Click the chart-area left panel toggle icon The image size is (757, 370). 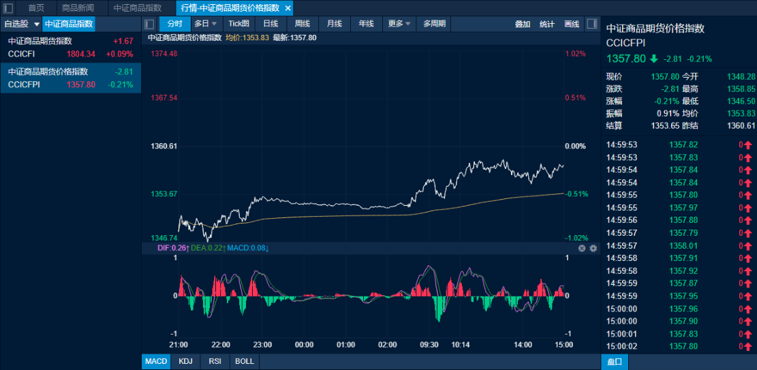(150, 24)
